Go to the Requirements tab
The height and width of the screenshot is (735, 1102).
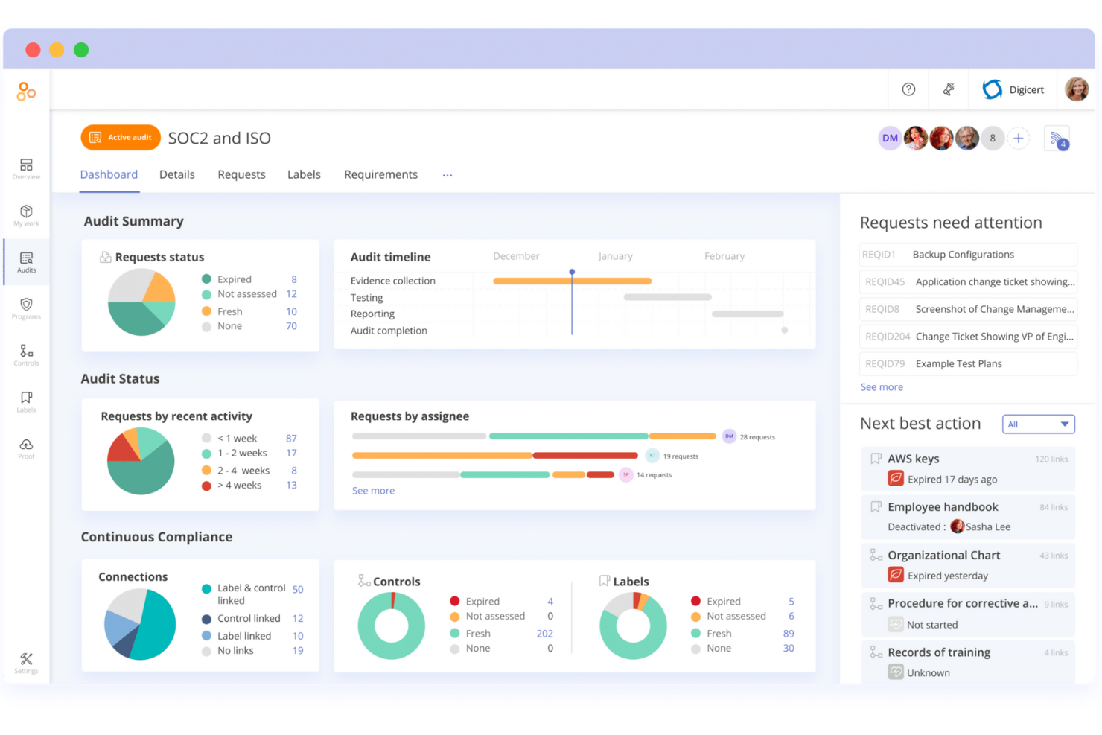(380, 174)
